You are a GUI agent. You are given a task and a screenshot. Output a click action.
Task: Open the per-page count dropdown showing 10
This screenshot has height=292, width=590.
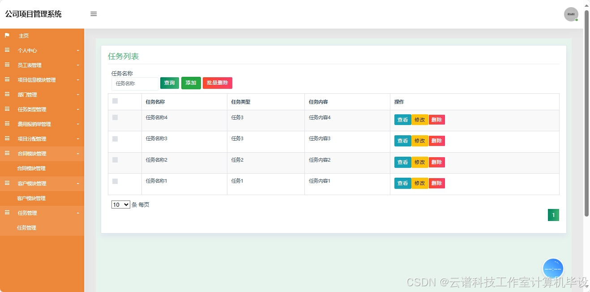[x=120, y=204]
